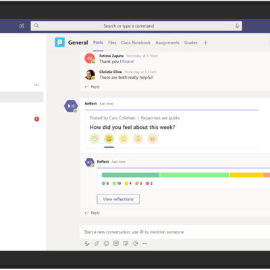Click the legend dot labeled 8
270x270 pixels.
(x=103, y=184)
